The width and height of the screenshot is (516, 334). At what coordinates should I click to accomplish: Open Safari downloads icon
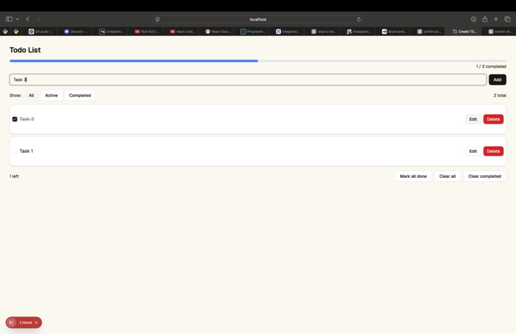click(474, 19)
